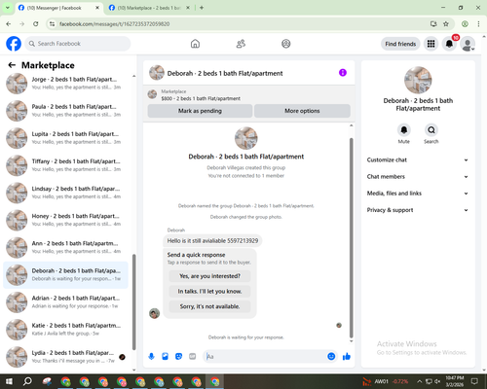Focus the message input field
Image resolution: width=487 pixels, height=389 pixels.
coord(266,357)
